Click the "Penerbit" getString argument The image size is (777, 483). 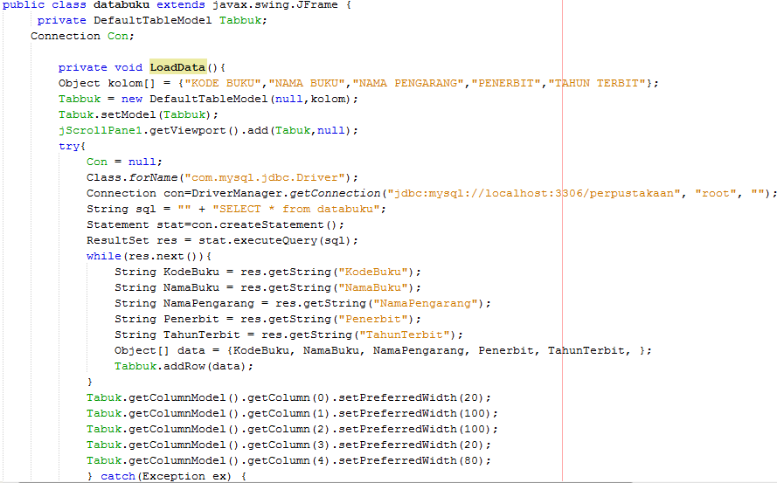(373, 320)
